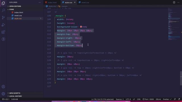Click the Ln 116, Col 23 cursor position

[x=102, y=99]
